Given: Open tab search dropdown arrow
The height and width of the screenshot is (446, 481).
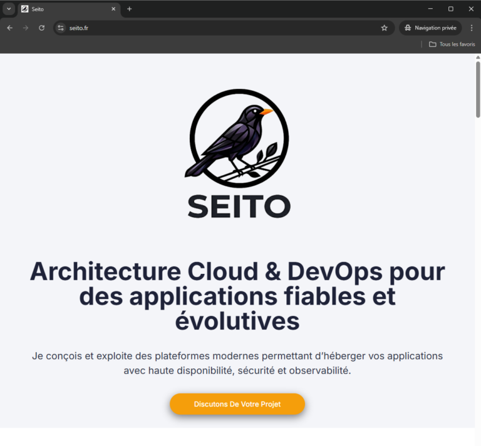Looking at the screenshot, I should (x=9, y=9).
